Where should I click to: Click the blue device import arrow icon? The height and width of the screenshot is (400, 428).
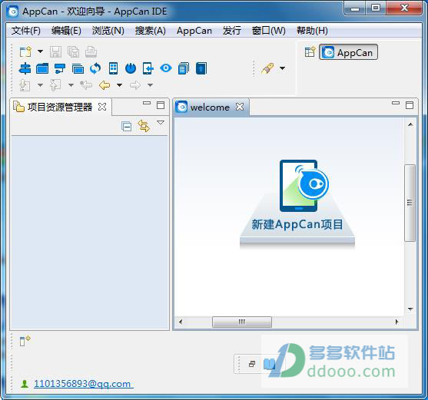[x=148, y=68]
